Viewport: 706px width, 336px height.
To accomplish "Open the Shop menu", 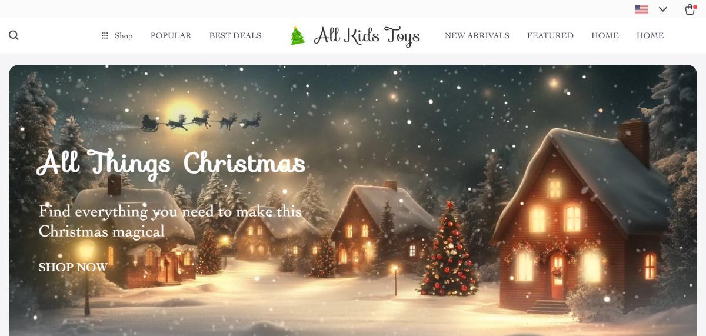I will click(x=117, y=35).
